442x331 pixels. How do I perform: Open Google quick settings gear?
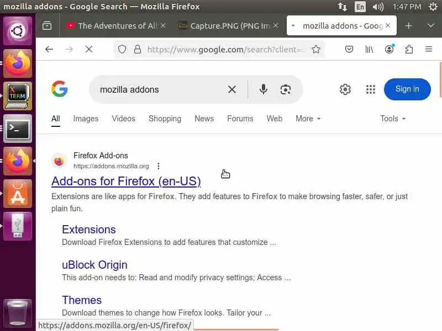(345, 89)
